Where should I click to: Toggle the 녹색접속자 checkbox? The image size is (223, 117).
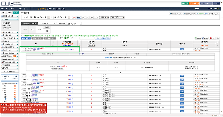61,38
